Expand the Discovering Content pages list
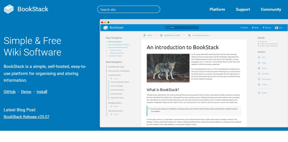The image size is (288, 142). 109,114
